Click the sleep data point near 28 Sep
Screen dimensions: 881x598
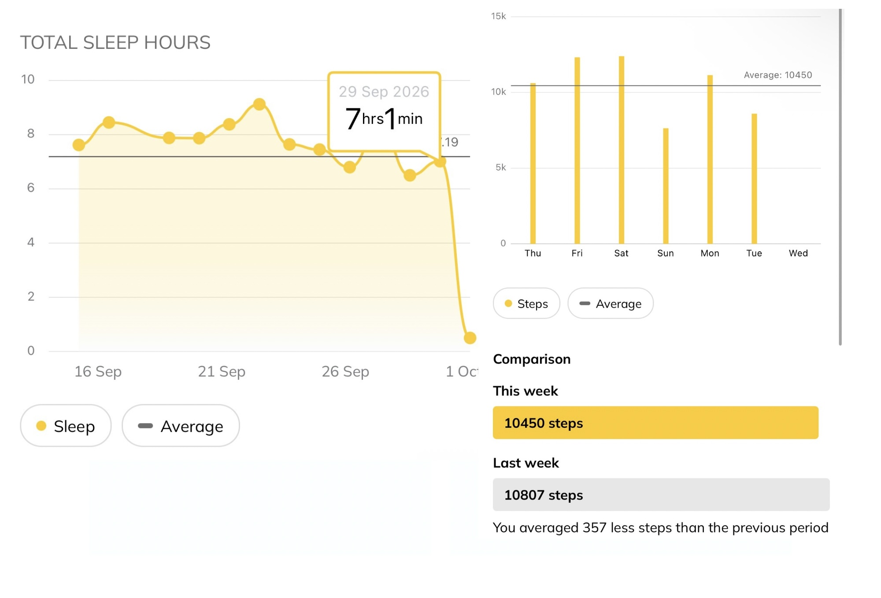pyautogui.click(x=410, y=175)
